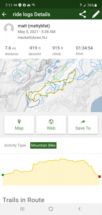Select the Mountain Bike activity tag

coord(43,145)
